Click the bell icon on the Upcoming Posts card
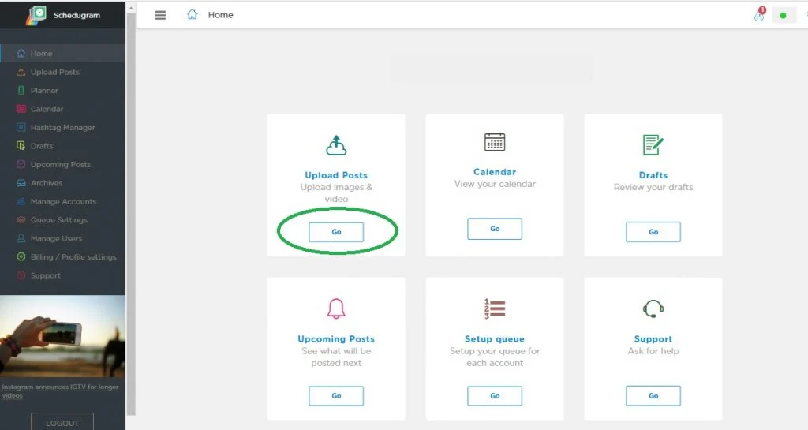 [336, 308]
